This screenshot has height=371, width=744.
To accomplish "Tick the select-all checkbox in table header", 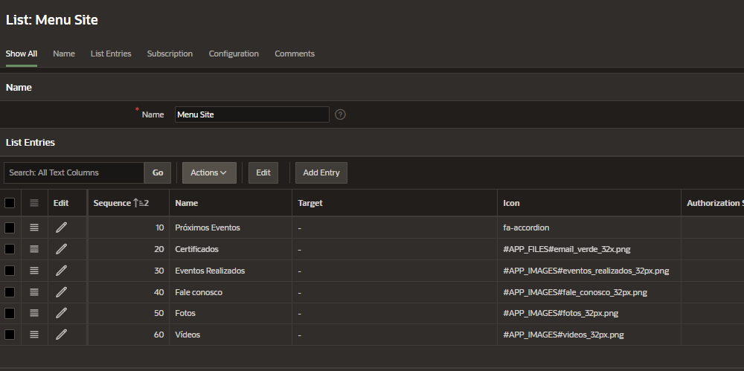I will (x=10, y=203).
